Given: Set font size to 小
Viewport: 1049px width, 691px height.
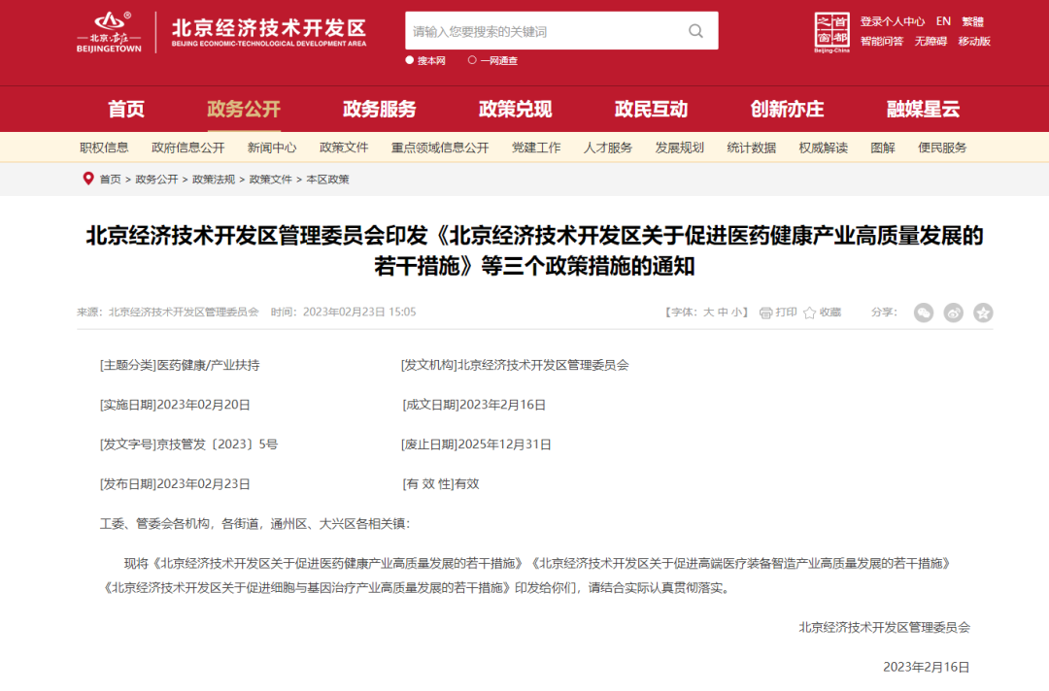Looking at the screenshot, I should (737, 313).
